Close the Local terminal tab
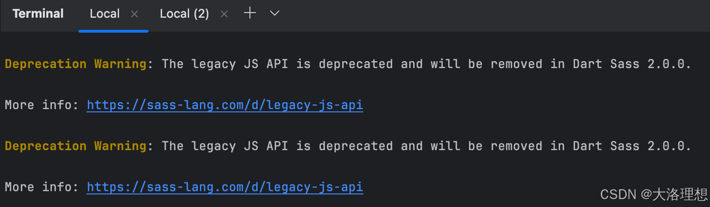The height and width of the screenshot is (207, 710). click(x=135, y=14)
